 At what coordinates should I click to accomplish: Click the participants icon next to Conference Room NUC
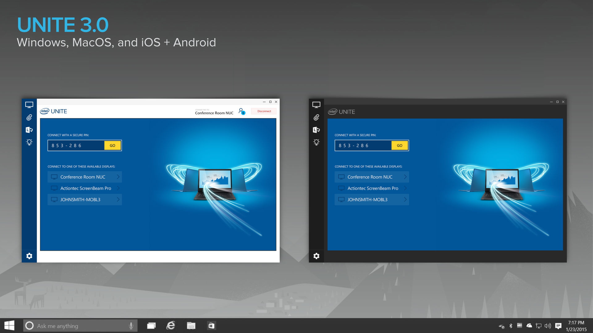(242, 111)
